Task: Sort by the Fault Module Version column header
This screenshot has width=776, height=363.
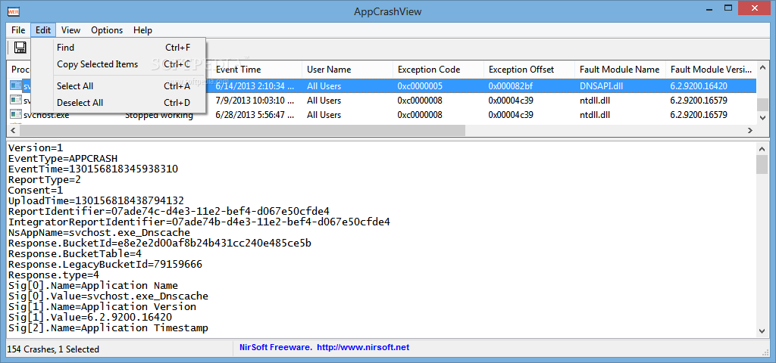Action: tap(711, 70)
